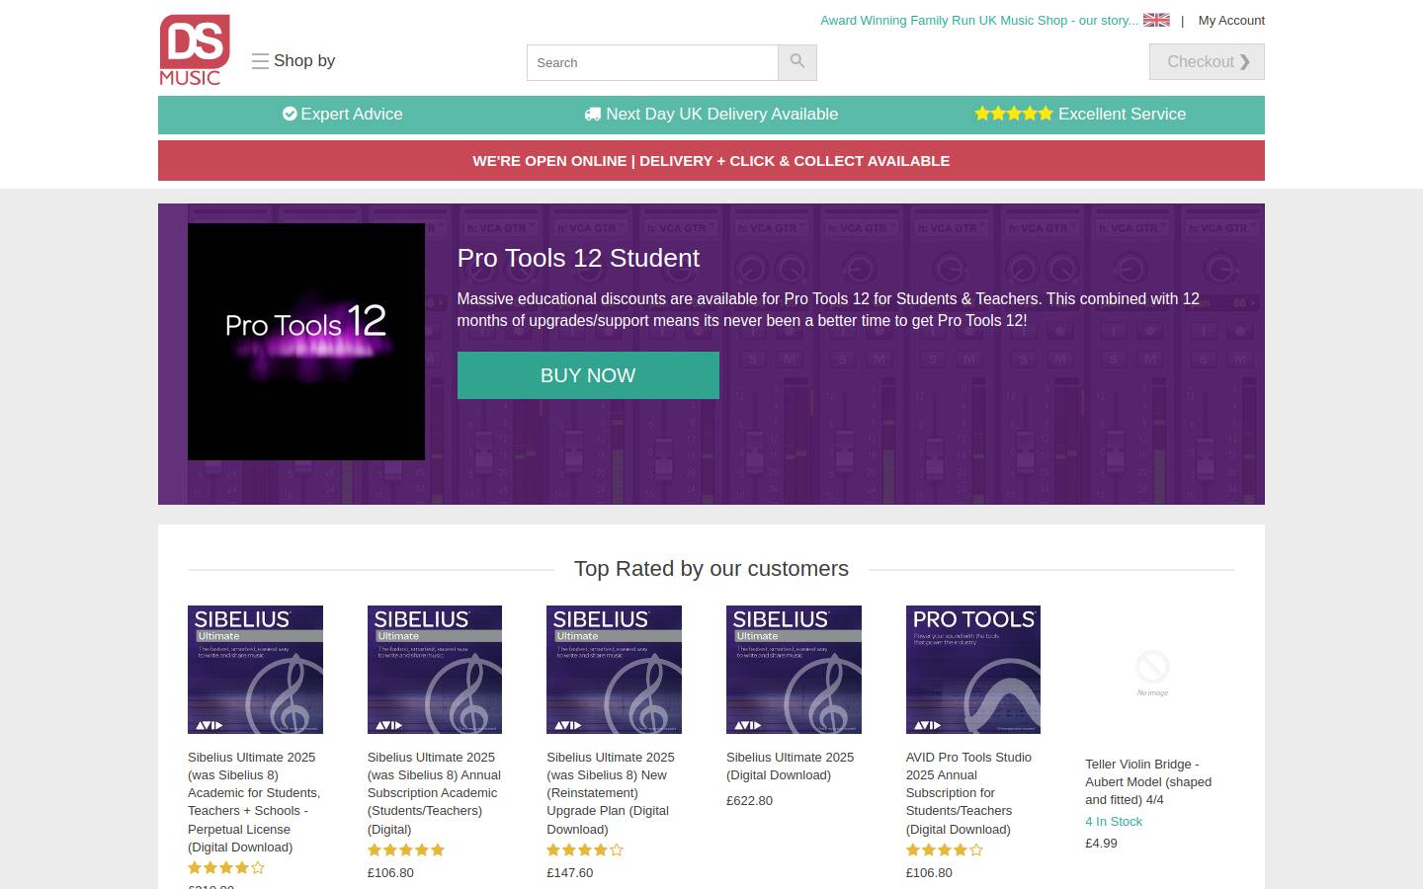Open the DS Music logo homepage
The width and height of the screenshot is (1423, 889).
click(195, 49)
